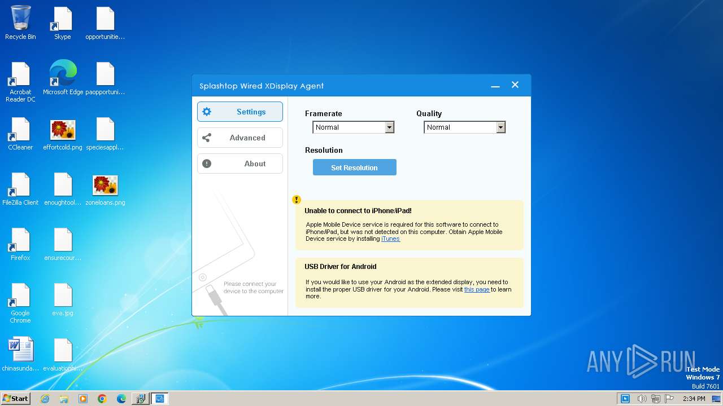Select the Google Chrome desktop shortcut
The height and width of the screenshot is (406, 723).
coord(20,303)
